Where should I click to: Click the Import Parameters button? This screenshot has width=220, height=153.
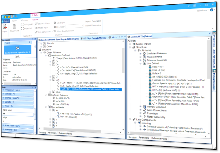[x=93, y=21]
